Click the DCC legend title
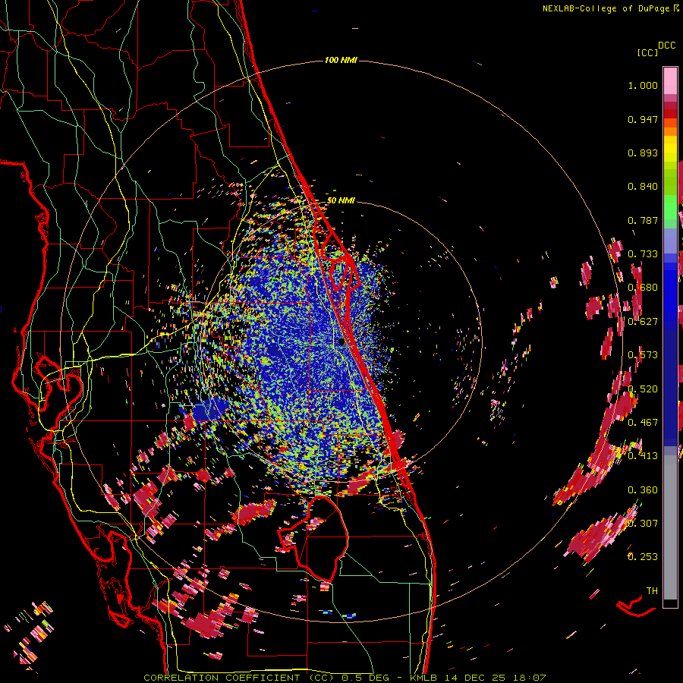This screenshot has width=683, height=683. (666, 46)
